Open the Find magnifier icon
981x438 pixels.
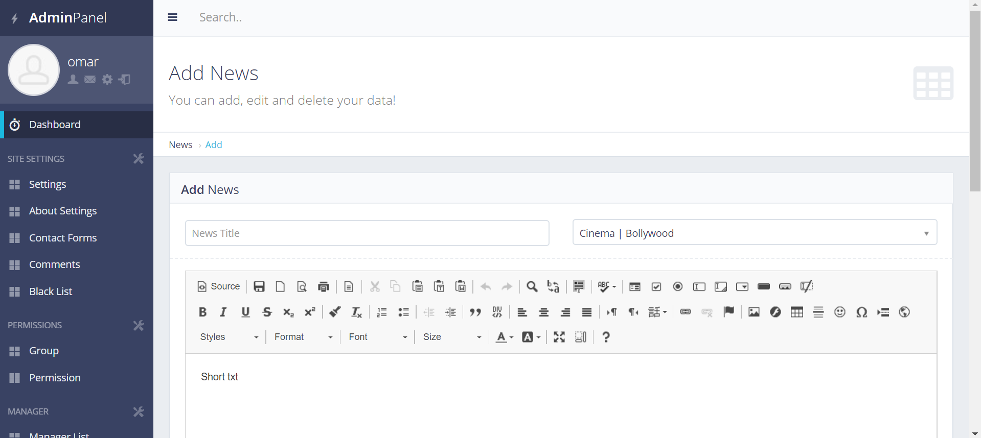[x=532, y=286]
